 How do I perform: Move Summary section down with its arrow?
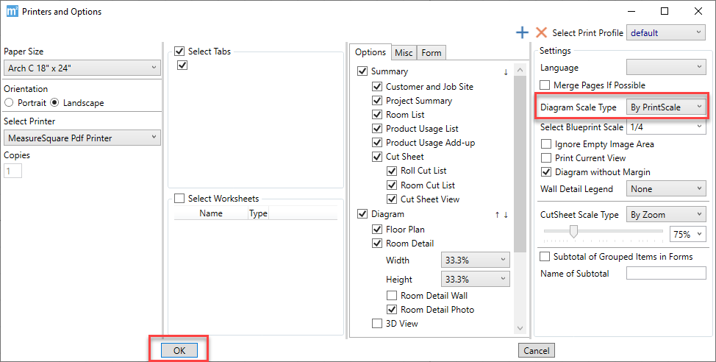pyautogui.click(x=506, y=72)
